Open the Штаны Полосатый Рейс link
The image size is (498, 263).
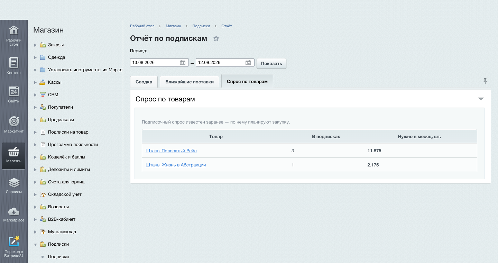[x=171, y=151]
